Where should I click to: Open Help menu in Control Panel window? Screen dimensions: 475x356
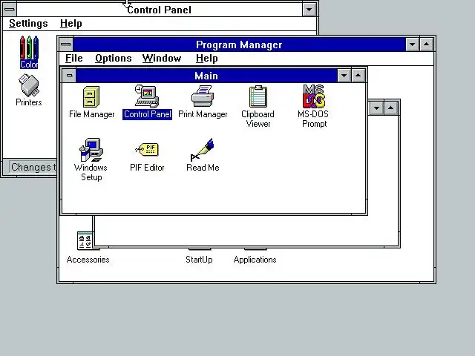point(71,23)
